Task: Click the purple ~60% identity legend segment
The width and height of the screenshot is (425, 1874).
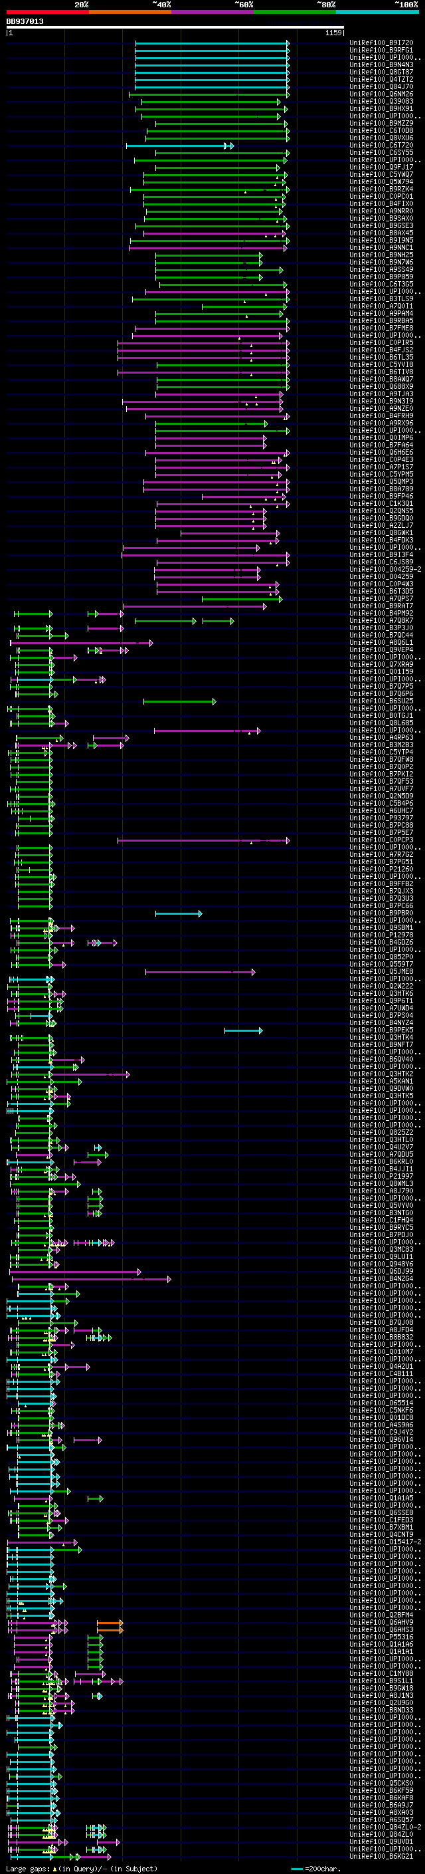Action: [213, 13]
